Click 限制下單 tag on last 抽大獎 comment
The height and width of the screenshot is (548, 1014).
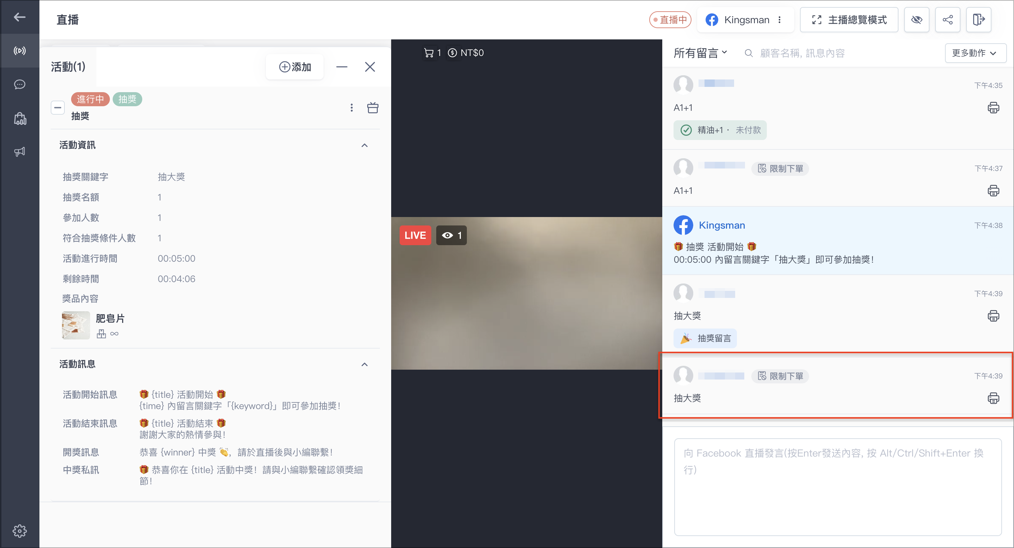pos(780,376)
